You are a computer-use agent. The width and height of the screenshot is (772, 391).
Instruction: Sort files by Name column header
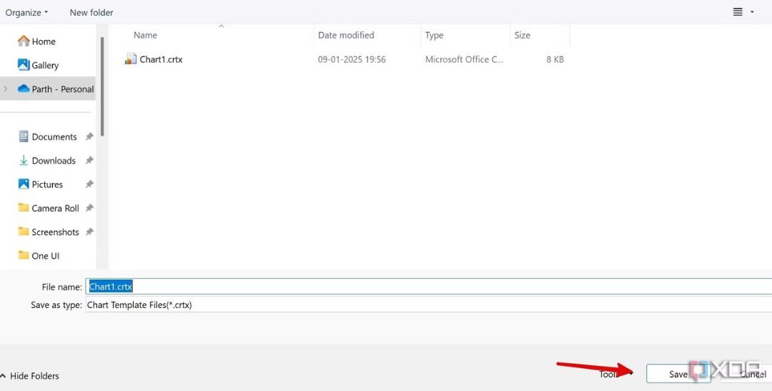pos(146,35)
